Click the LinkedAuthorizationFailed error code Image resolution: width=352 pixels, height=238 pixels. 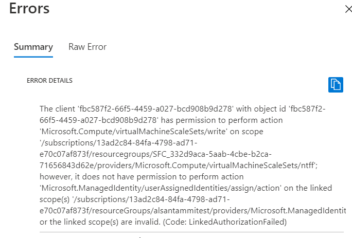point(240,222)
